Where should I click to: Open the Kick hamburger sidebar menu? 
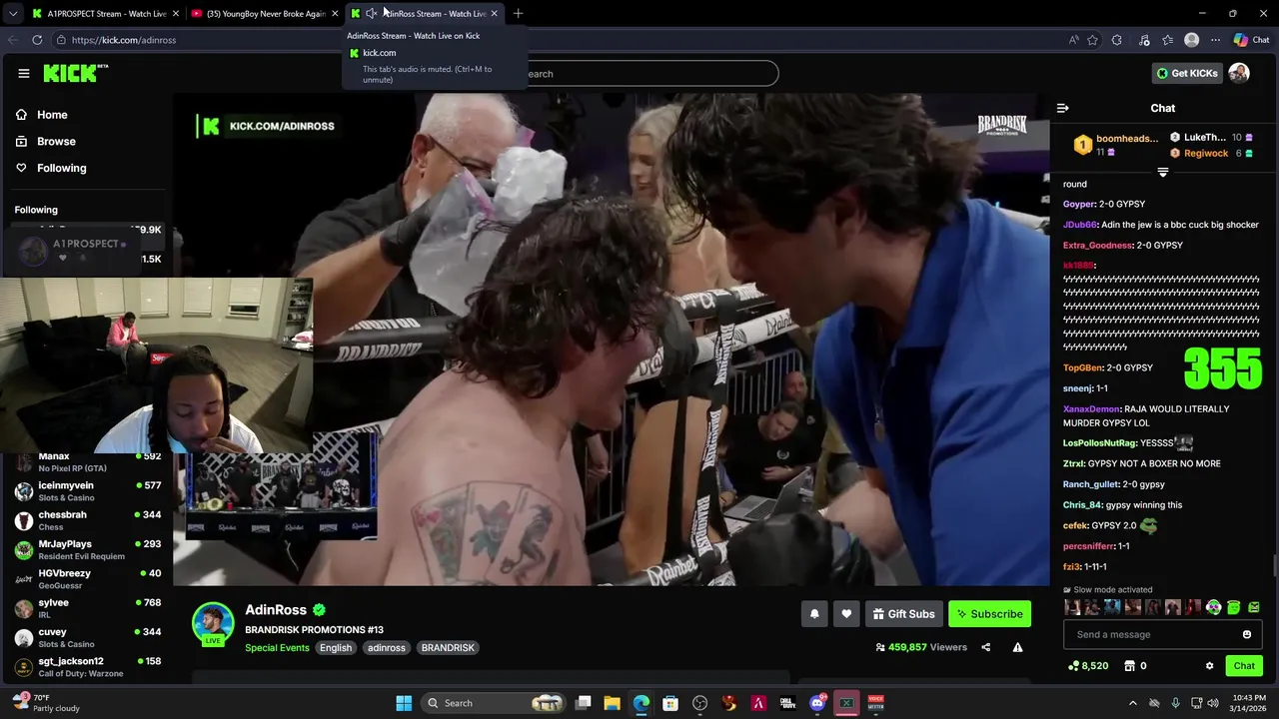(23, 73)
